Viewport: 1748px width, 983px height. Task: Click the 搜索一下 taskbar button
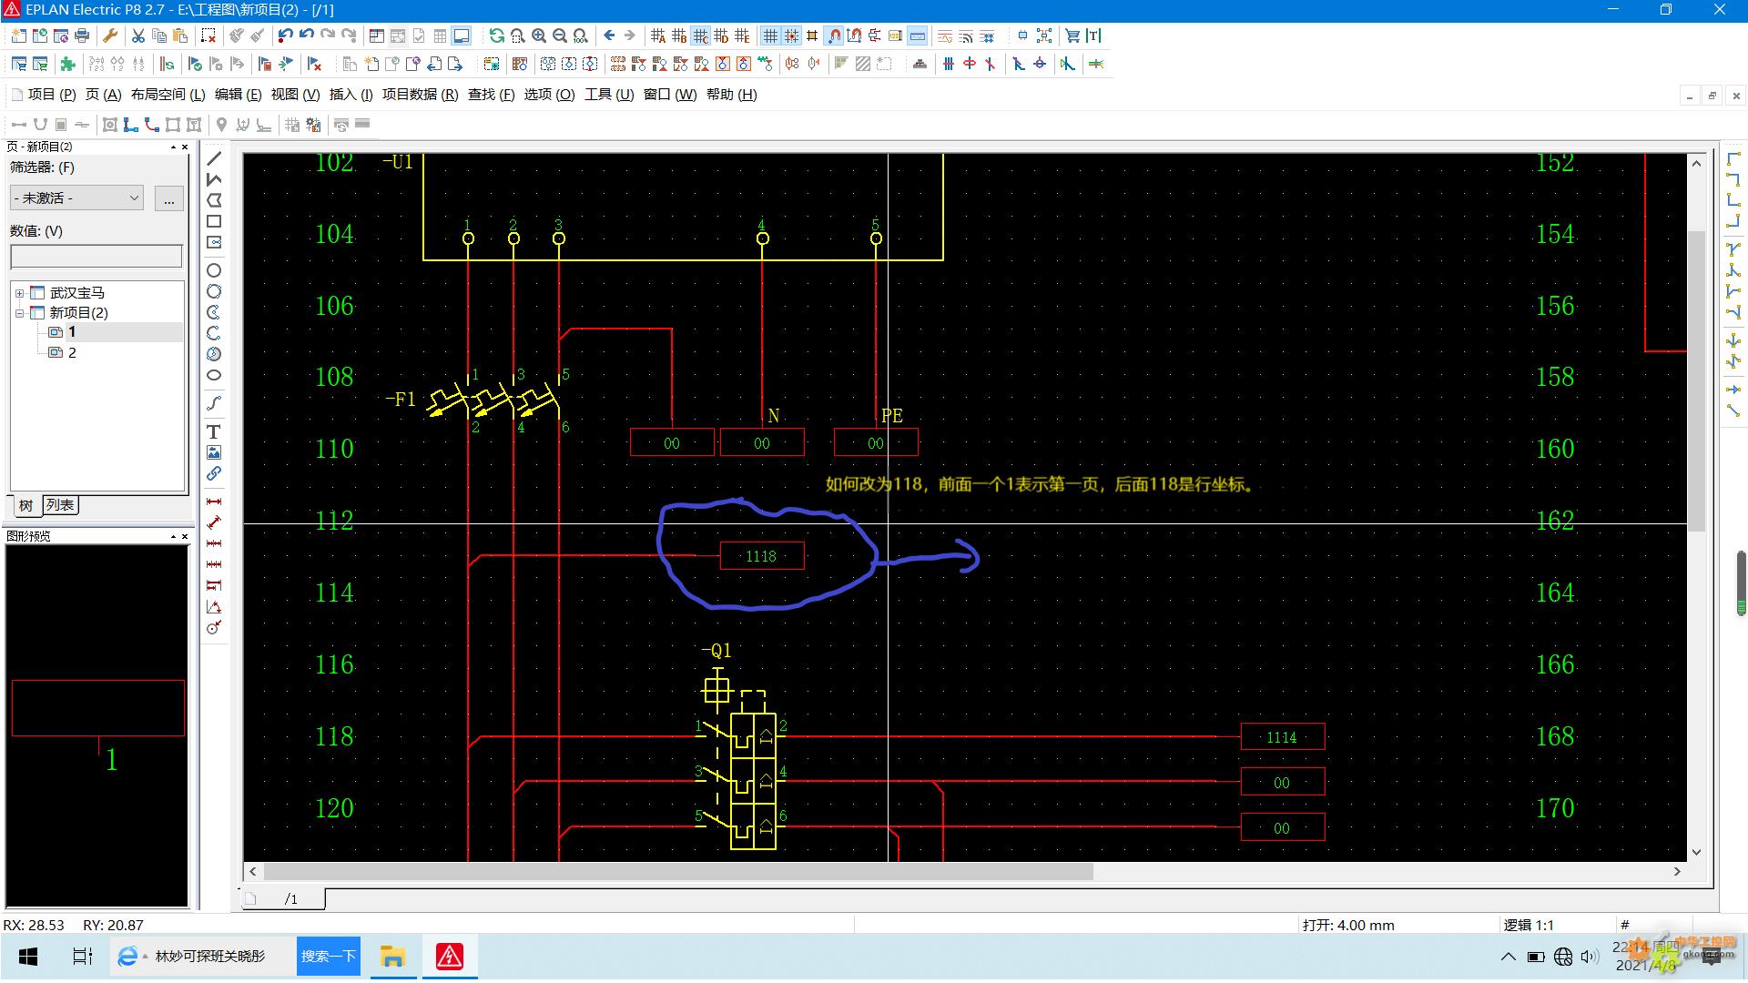[x=328, y=956]
